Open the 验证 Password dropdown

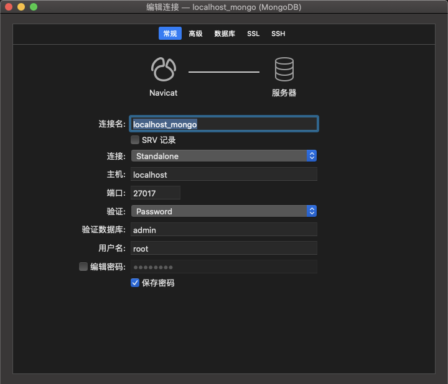224,211
